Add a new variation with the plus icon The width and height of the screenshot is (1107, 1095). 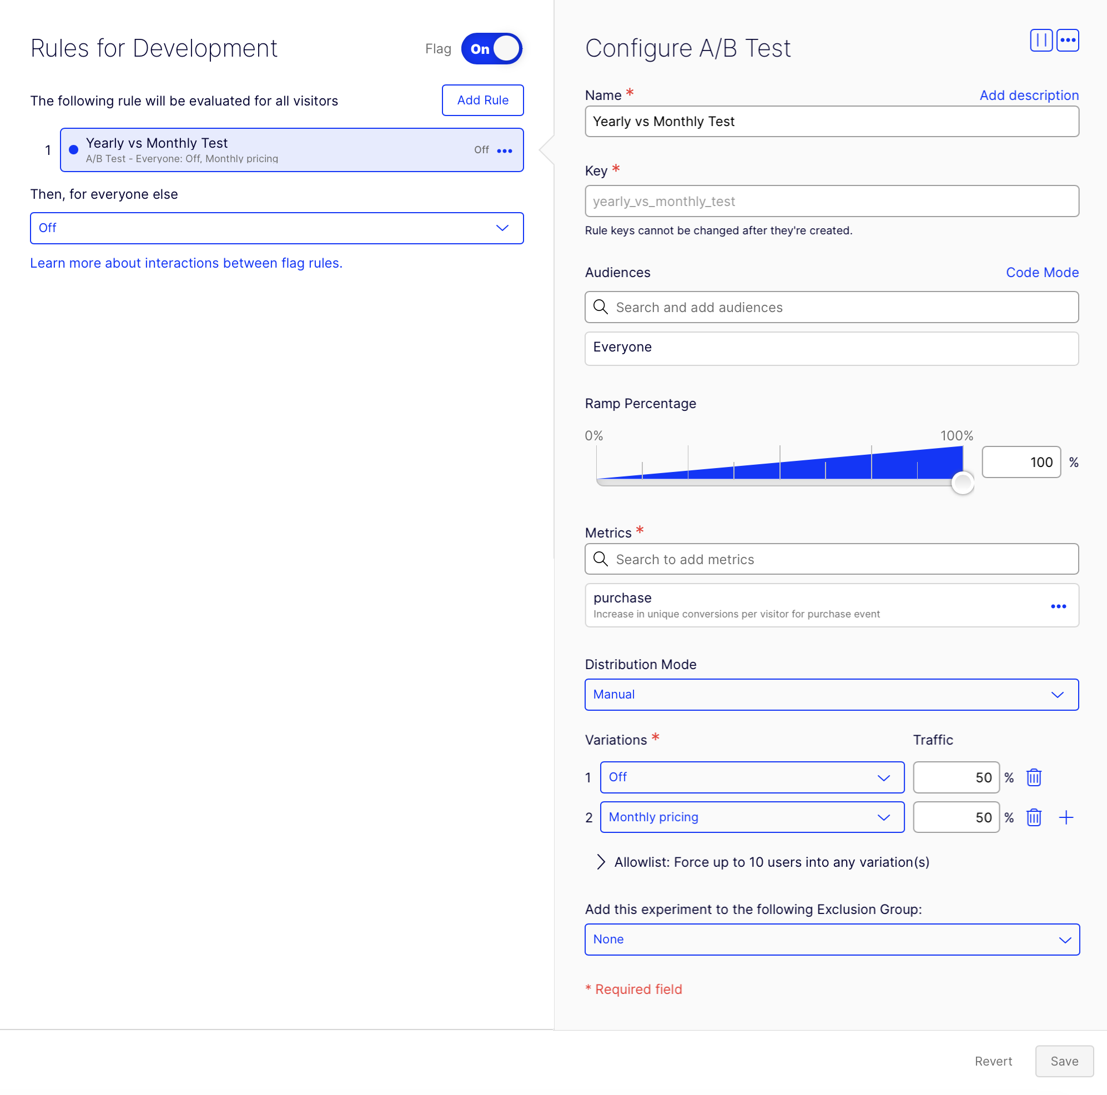(1066, 818)
